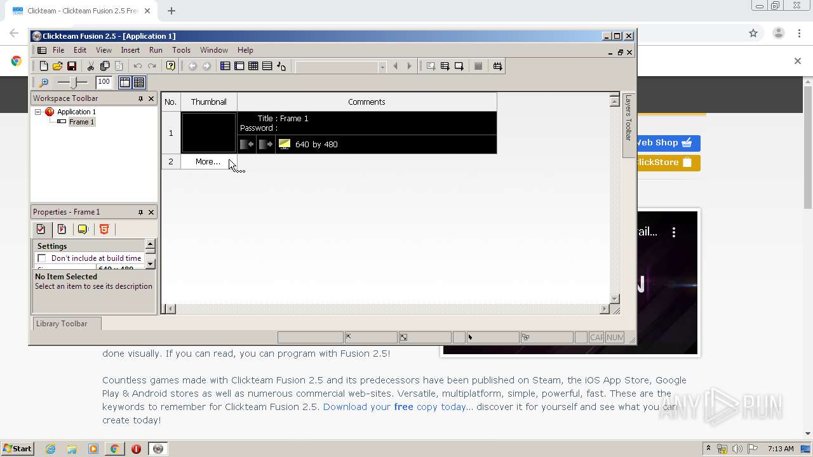Toggle show frame headers view button
Screen dimensions: 813x457
pyautogui.click(x=125, y=83)
